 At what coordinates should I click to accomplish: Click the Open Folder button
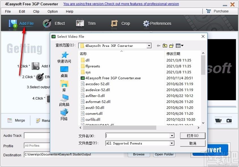164,154
